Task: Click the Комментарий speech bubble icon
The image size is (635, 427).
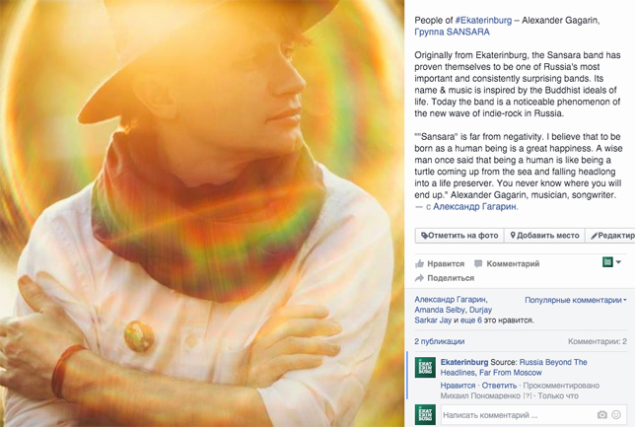Action: pos(478,264)
